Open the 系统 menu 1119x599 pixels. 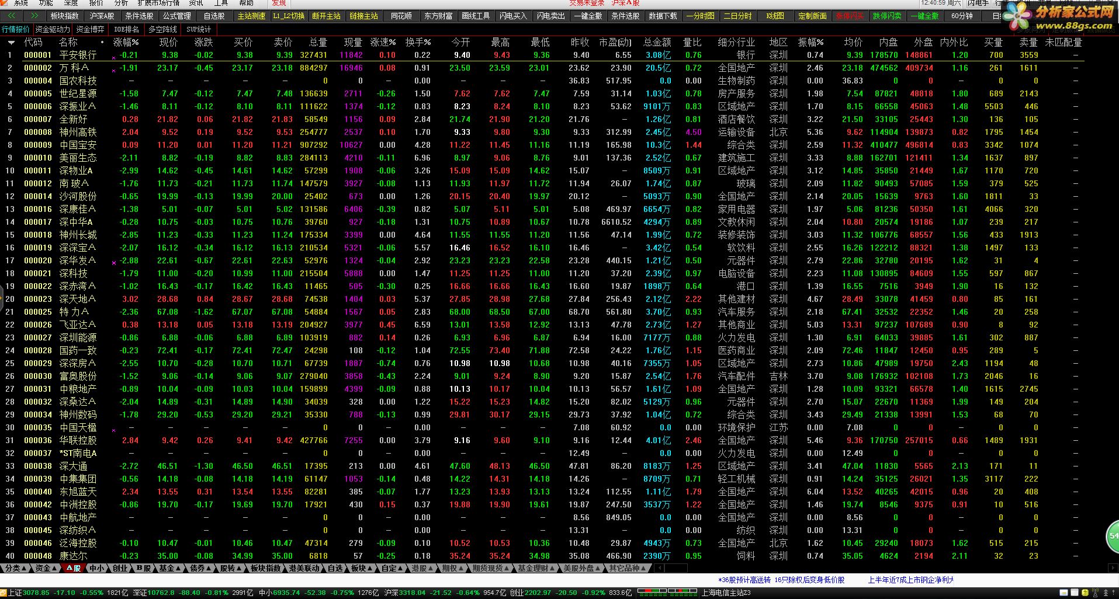tap(20, 3)
